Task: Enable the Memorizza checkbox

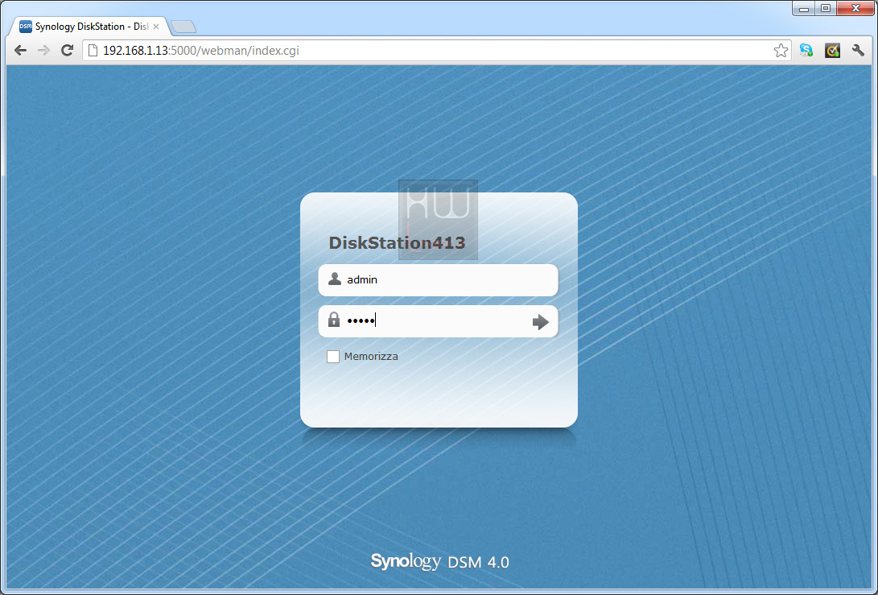Action: coord(333,357)
